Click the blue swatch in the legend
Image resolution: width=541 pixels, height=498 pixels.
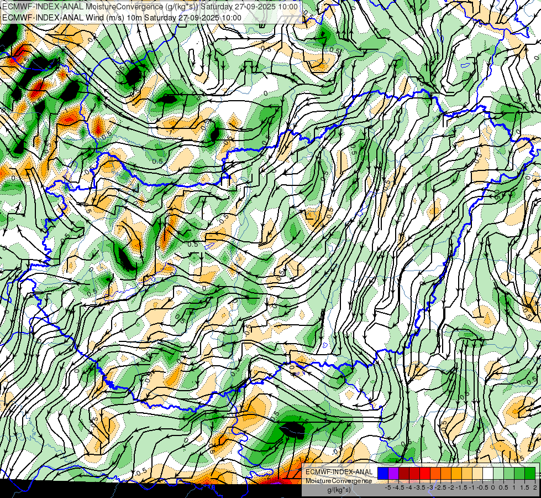coord(383,473)
